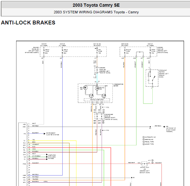190x186 pixels.
Task: Click the fuse symbol beside the STOP fuse label
Action: pos(150,52)
